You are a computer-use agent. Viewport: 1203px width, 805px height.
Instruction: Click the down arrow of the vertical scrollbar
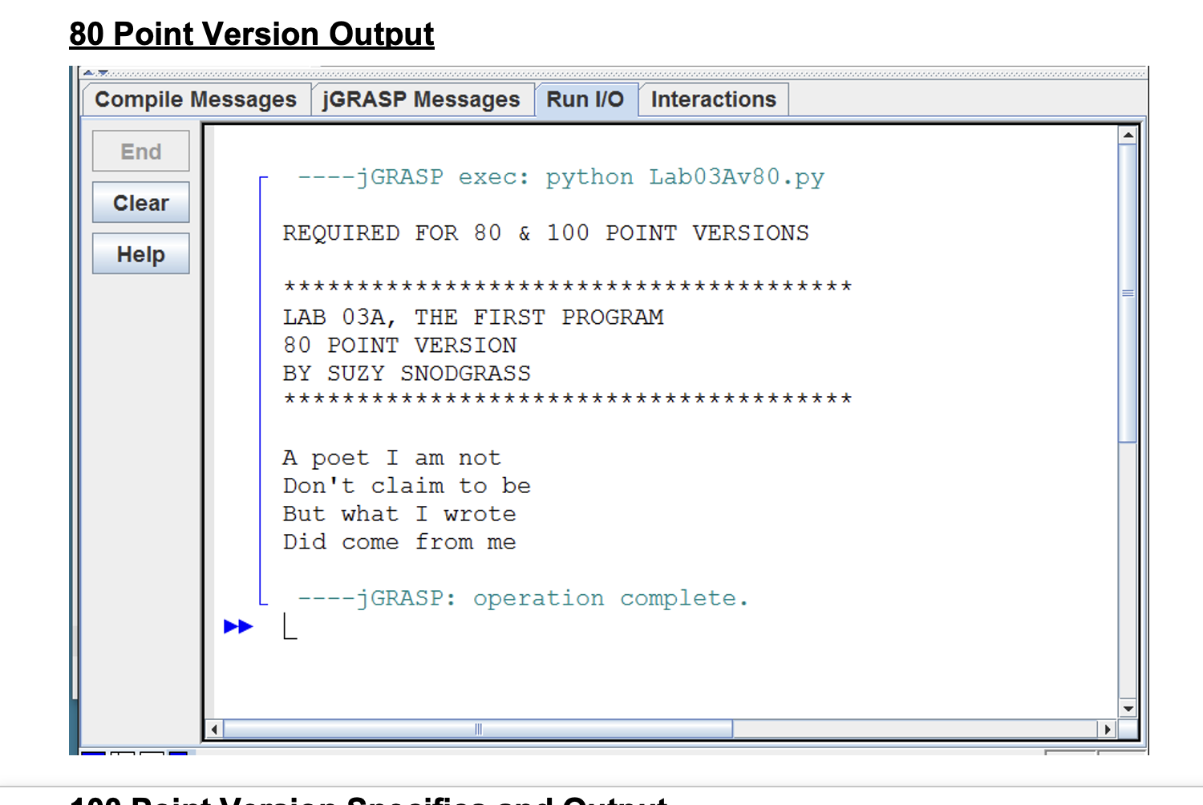[x=1129, y=709]
